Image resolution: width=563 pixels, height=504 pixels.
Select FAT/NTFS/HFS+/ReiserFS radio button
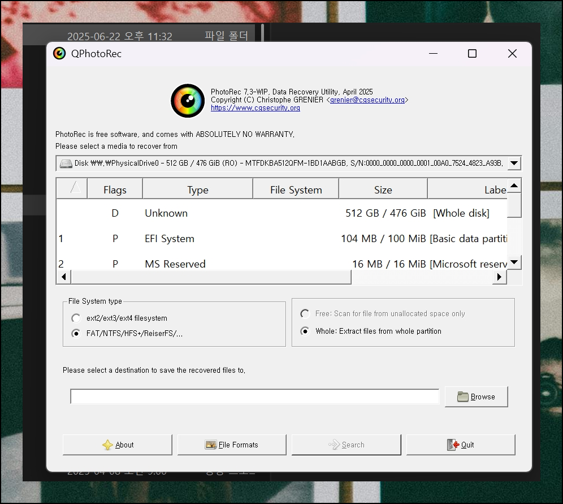click(x=76, y=333)
